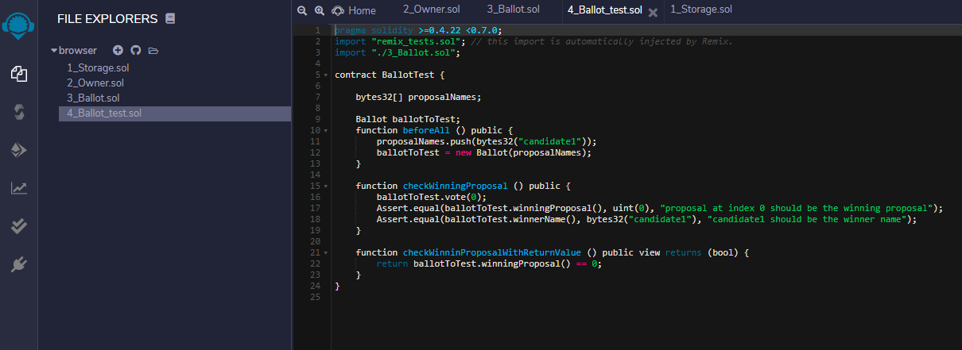Fold the checkWinningProposal function at line 15
Screen dimensions: 962x350
[326, 186]
